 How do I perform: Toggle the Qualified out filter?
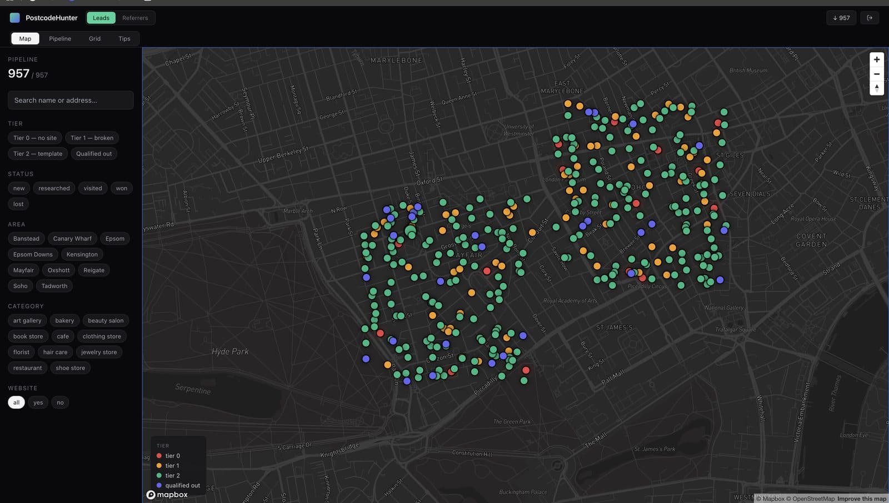coord(94,154)
